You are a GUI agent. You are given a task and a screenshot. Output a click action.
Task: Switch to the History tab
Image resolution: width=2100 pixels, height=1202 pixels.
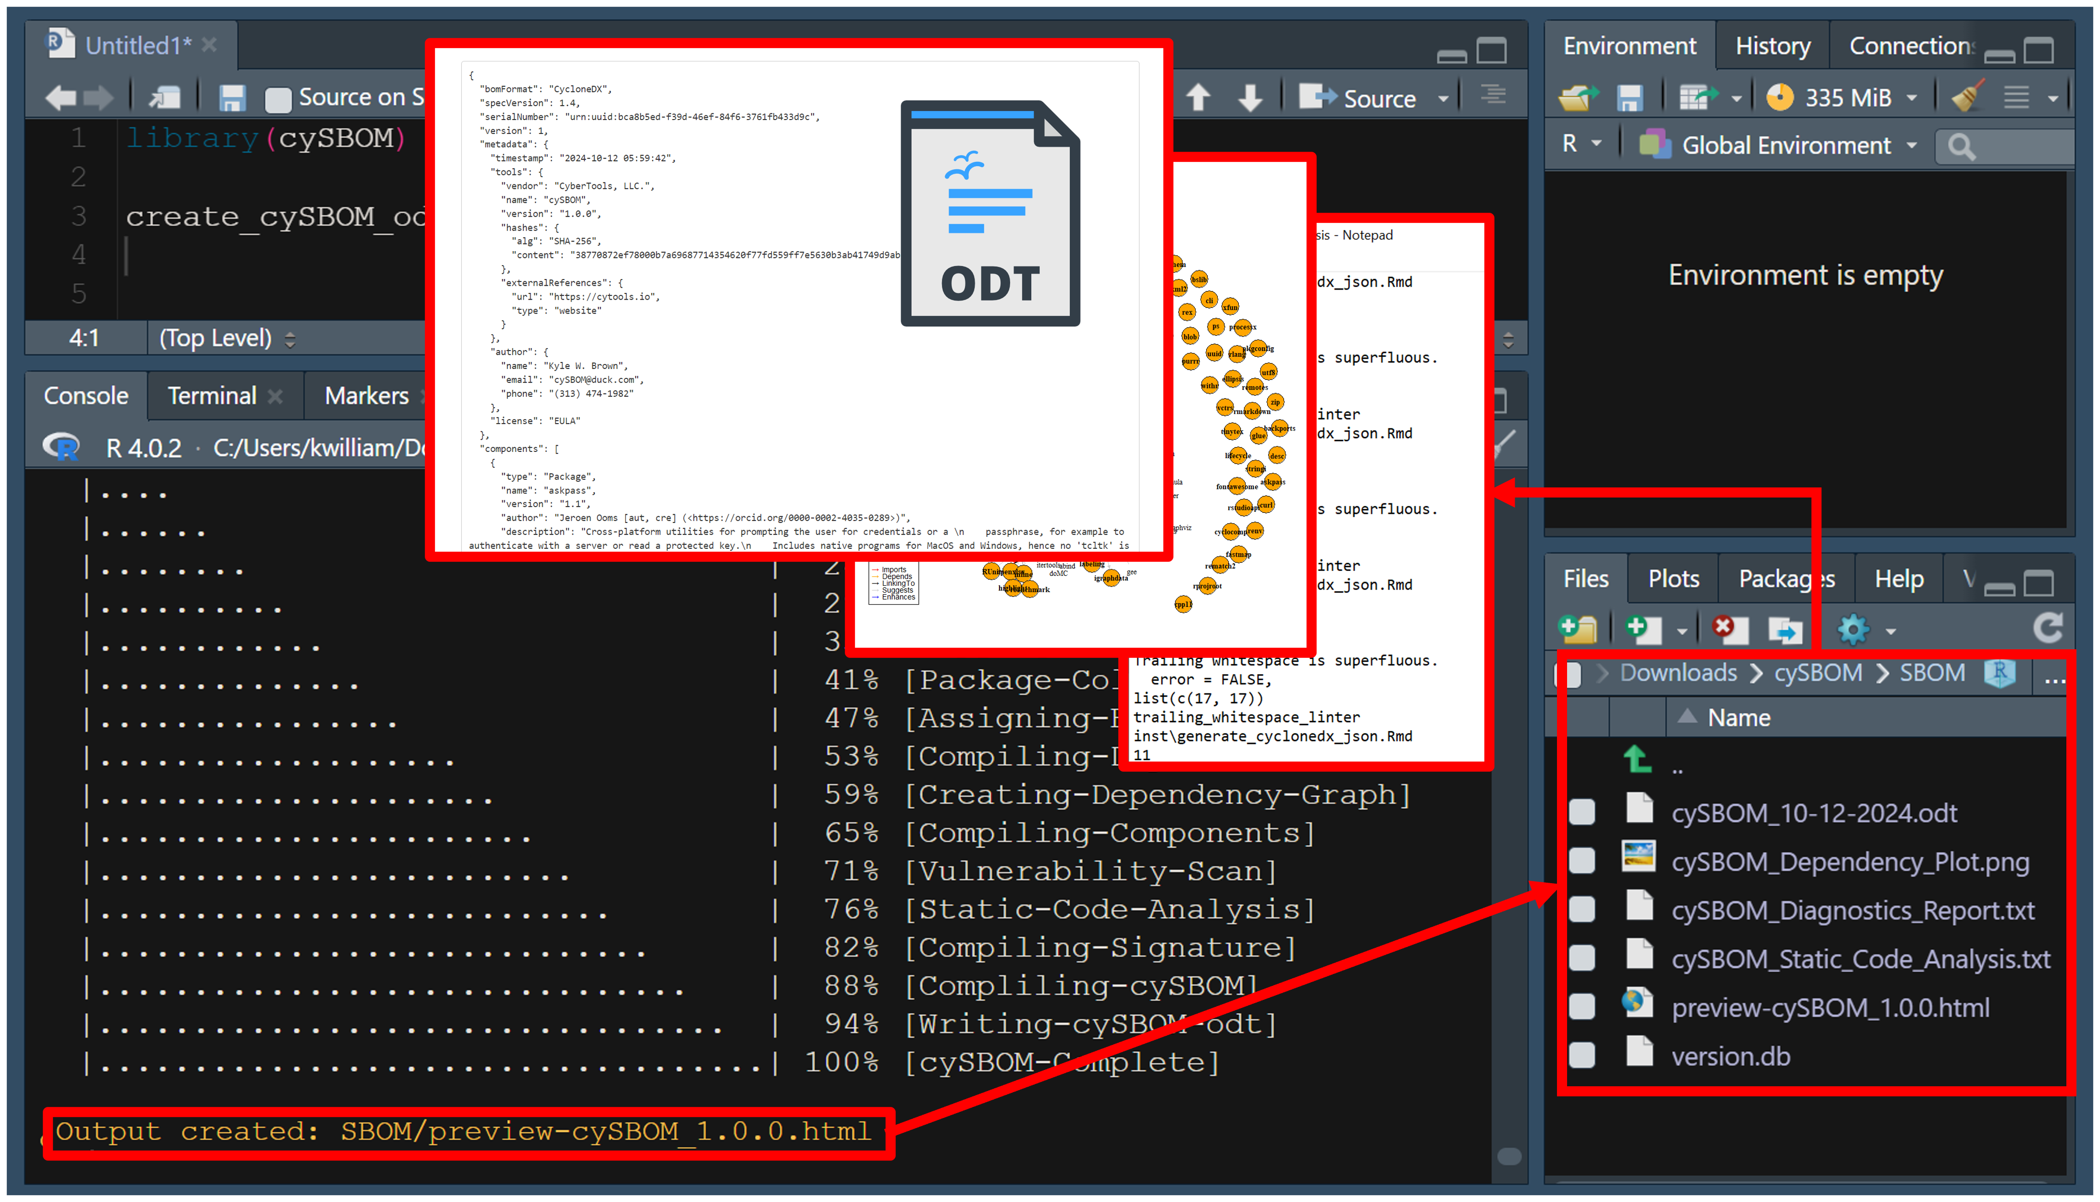(x=1772, y=46)
